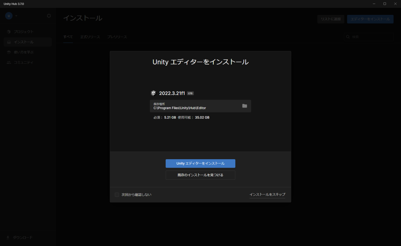Click the インストールをスキップ link

(x=267, y=195)
